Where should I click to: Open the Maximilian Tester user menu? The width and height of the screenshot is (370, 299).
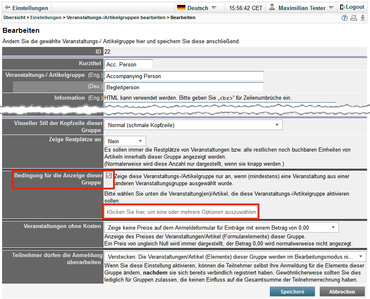coord(301,8)
